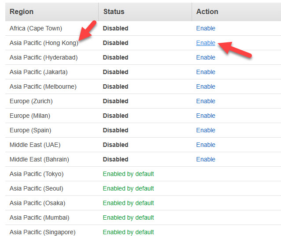This screenshot has width=281, height=236.
Task: Enable the Europe (Spain) region
Action: point(206,130)
